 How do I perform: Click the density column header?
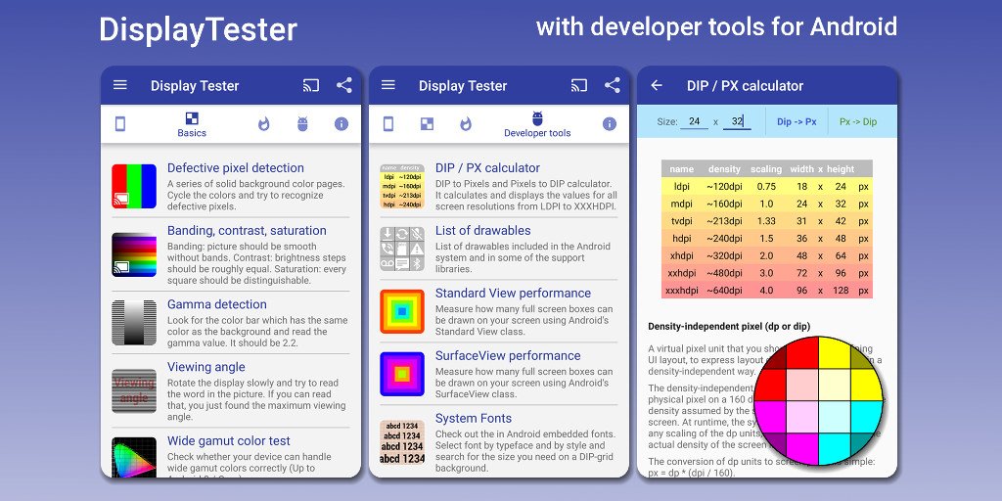tap(725, 169)
